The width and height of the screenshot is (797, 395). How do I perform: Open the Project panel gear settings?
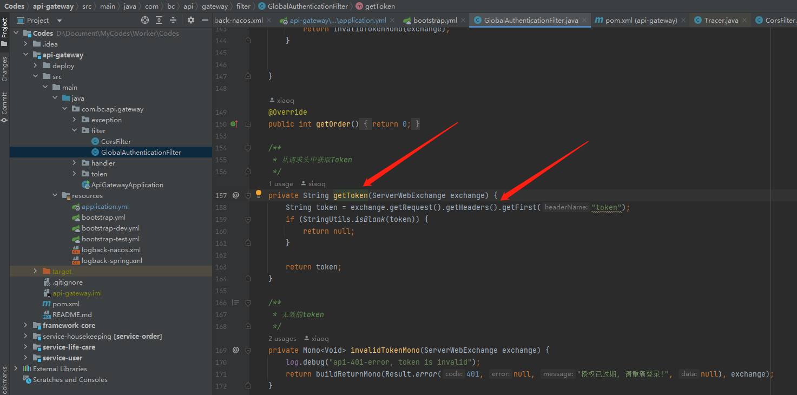pyautogui.click(x=191, y=20)
